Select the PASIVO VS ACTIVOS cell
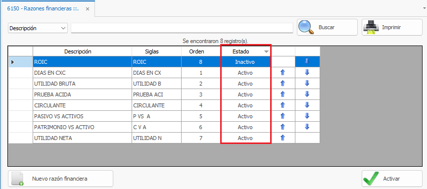427x189 pixels. (82, 116)
